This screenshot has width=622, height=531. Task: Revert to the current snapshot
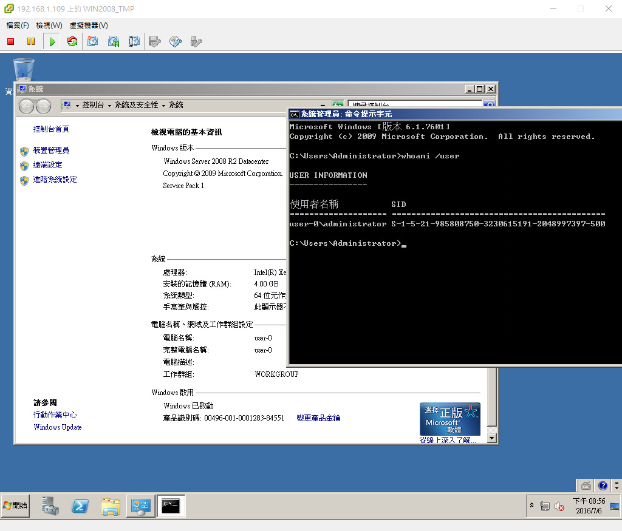point(114,41)
